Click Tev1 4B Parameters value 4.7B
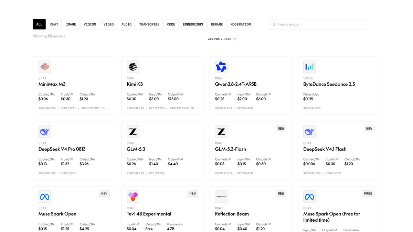 click(x=170, y=229)
